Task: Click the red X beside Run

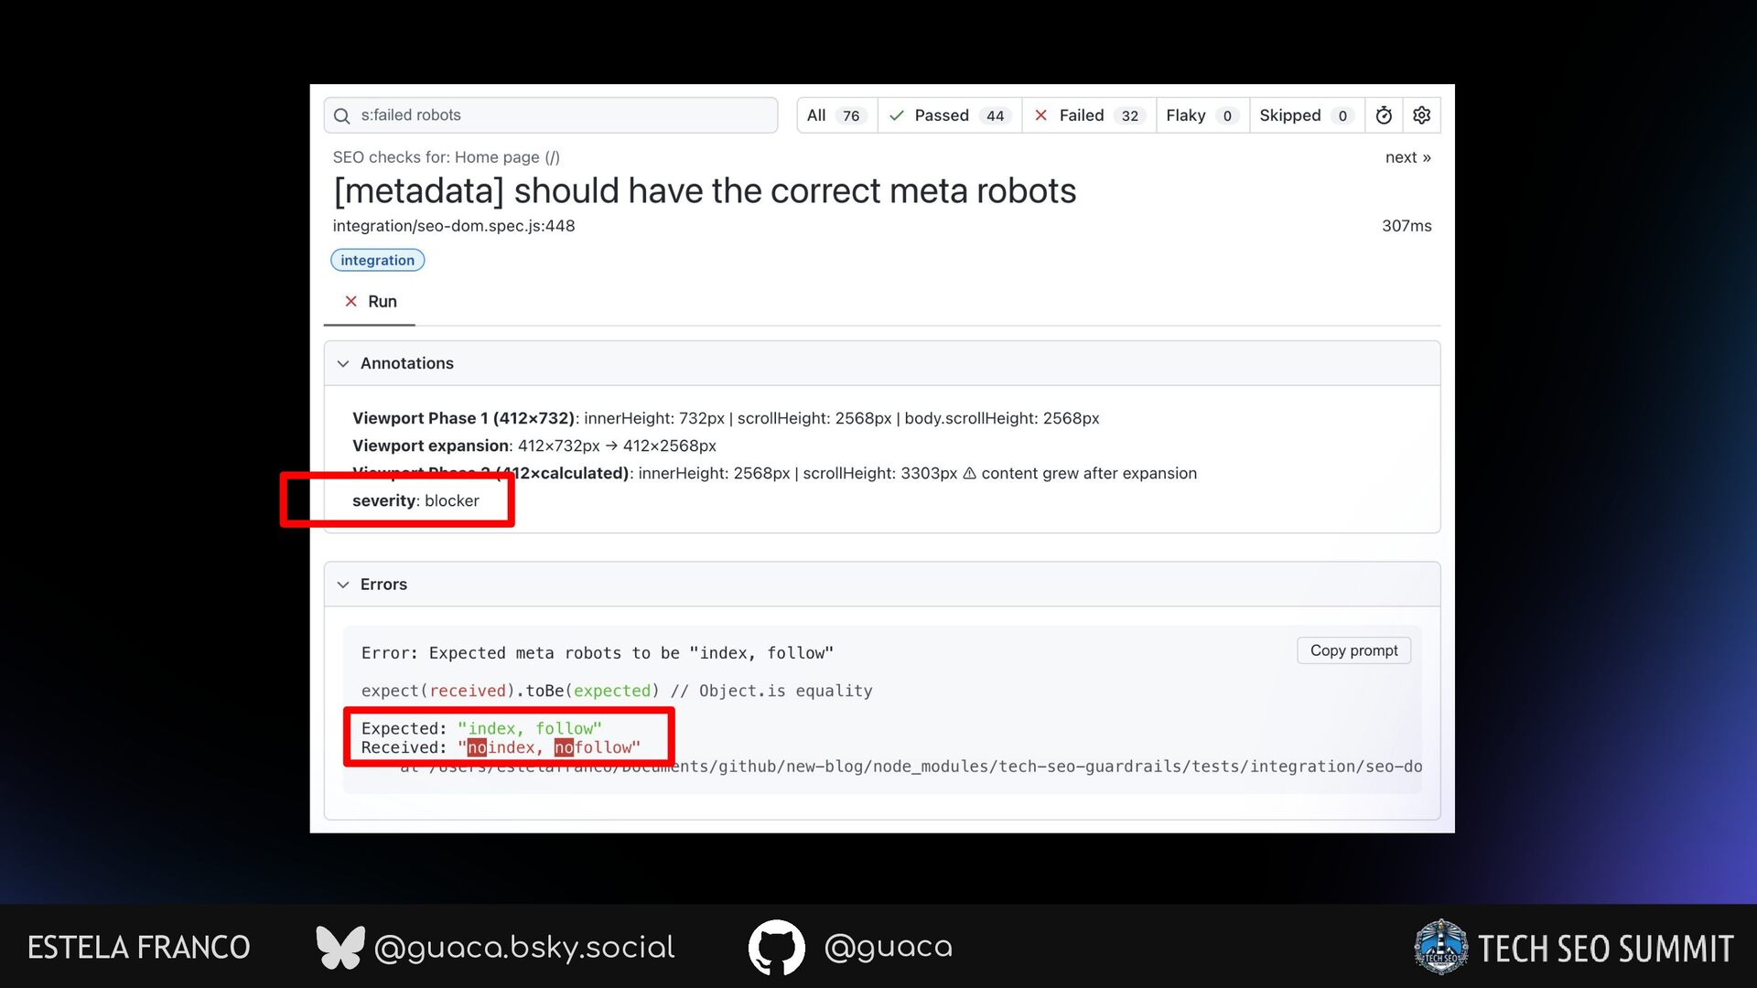Action: pos(350,301)
